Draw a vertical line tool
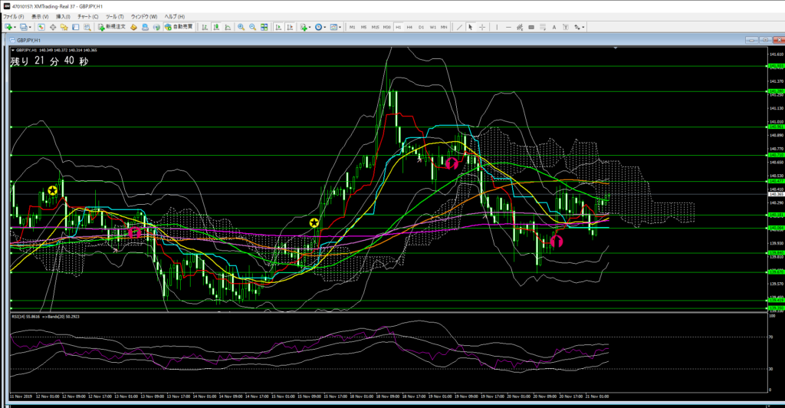 [x=497, y=27]
